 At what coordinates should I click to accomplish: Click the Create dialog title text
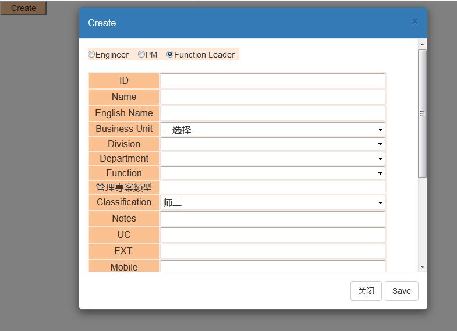click(102, 23)
